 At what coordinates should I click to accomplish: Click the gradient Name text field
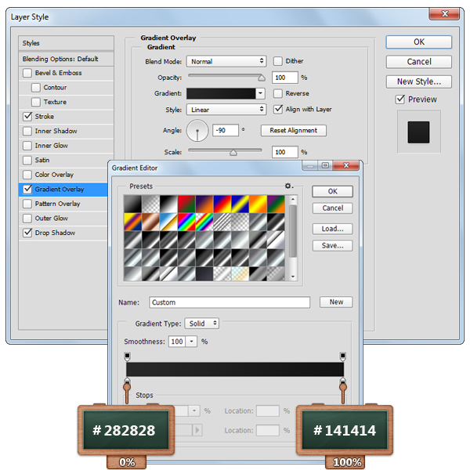pyautogui.click(x=229, y=302)
